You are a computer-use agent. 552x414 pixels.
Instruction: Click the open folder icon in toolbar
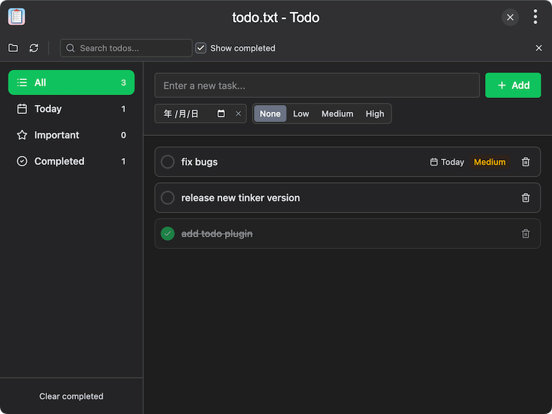13,48
